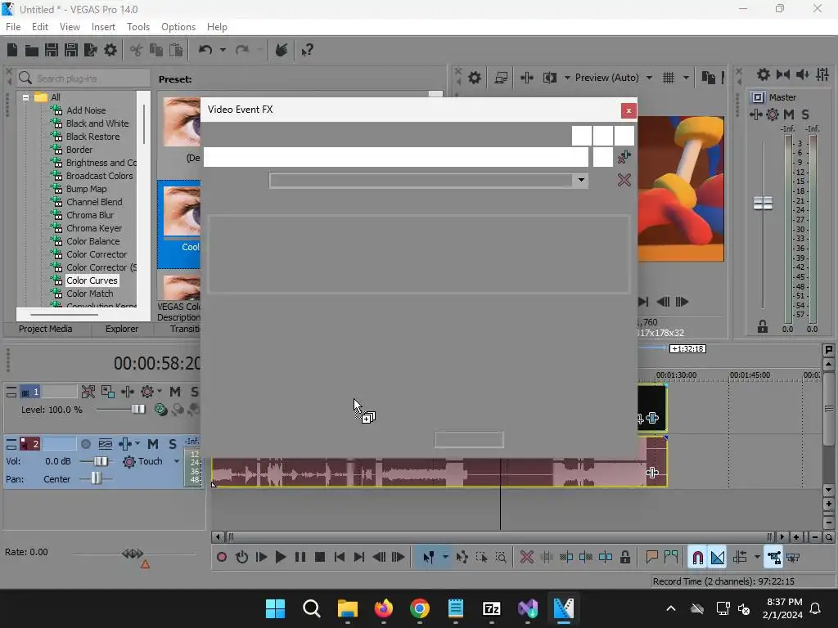Lock event with padlock icon
838x628 pixels.
point(624,558)
